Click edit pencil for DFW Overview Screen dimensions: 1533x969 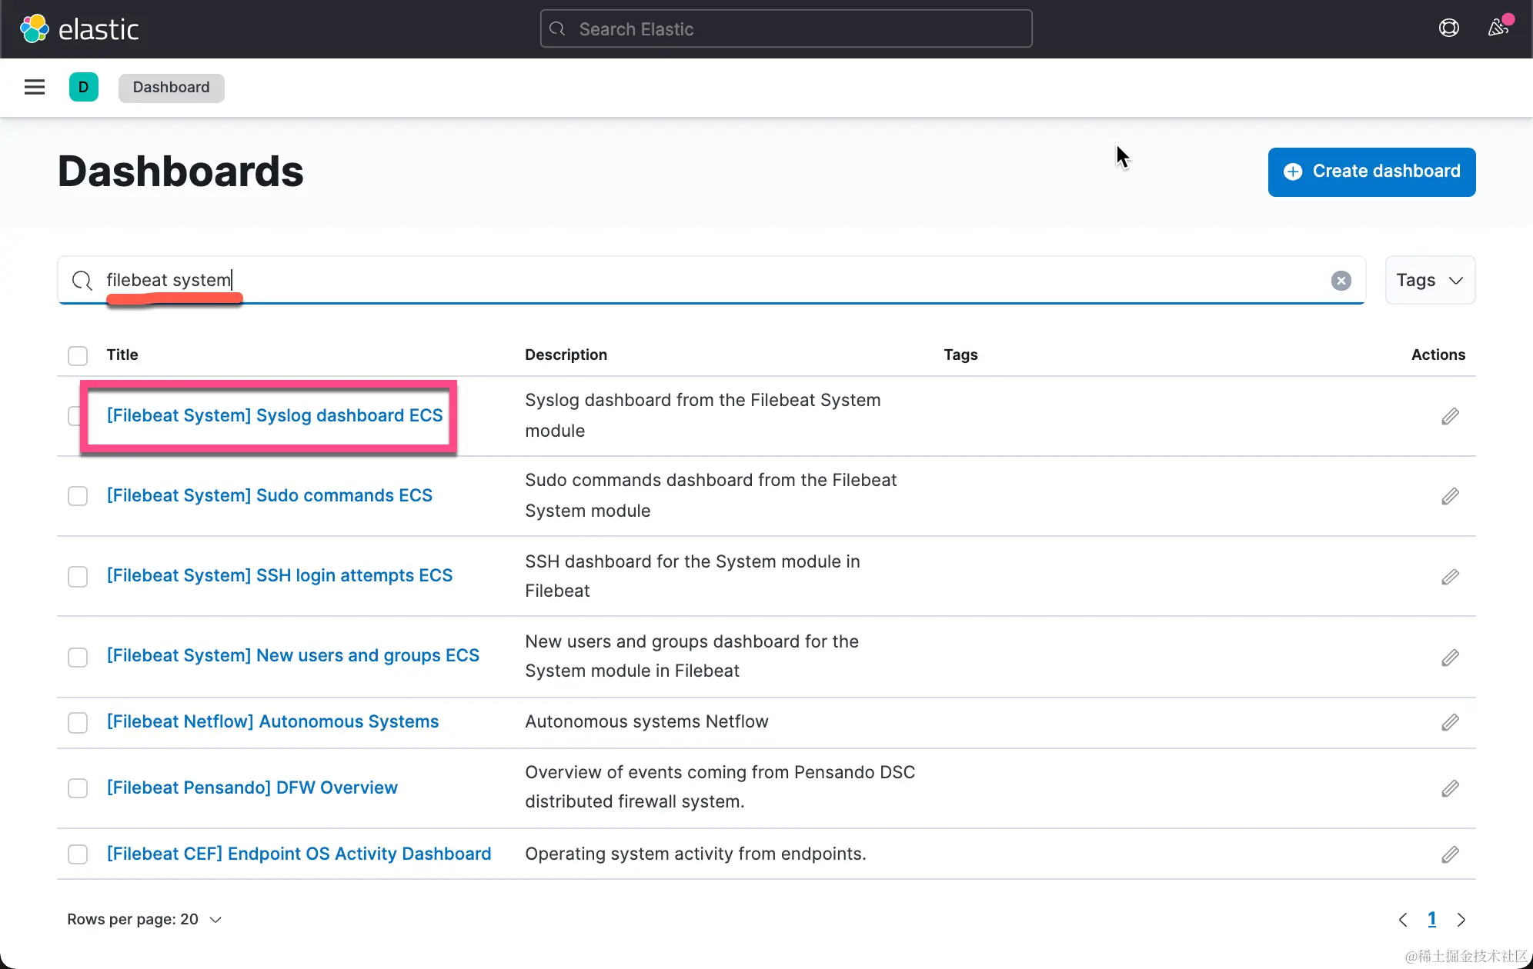click(x=1450, y=788)
